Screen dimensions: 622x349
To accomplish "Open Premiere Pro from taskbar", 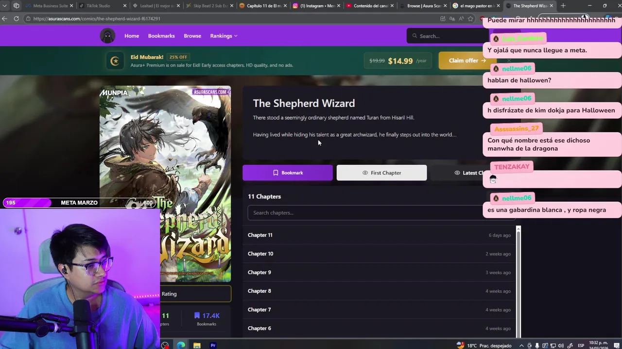I will click(213, 346).
